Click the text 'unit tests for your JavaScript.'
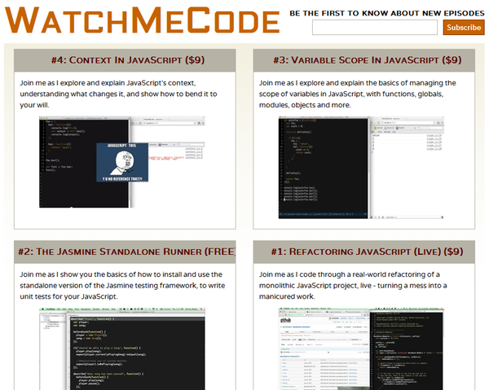 [x=69, y=296]
